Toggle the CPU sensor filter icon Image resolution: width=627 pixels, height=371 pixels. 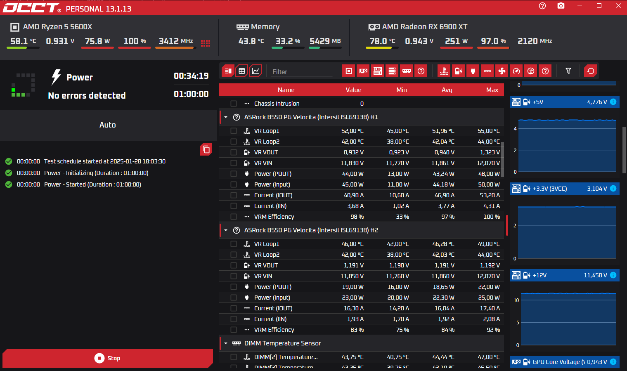(x=349, y=71)
